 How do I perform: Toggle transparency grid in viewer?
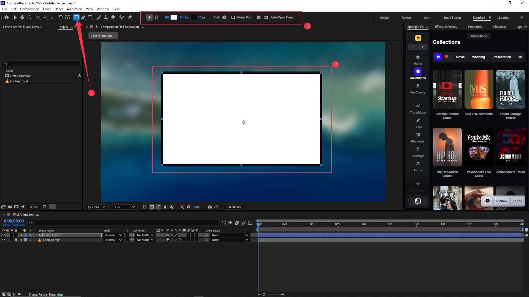152,207
